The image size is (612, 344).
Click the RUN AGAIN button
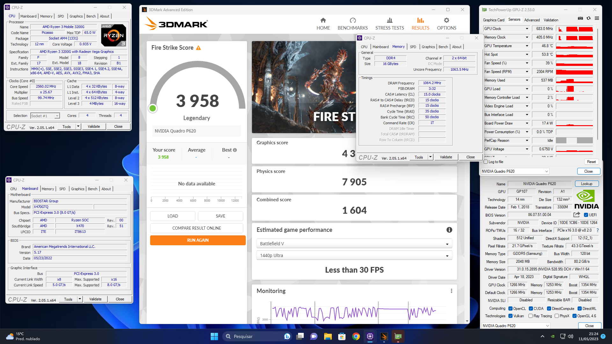[198, 240]
